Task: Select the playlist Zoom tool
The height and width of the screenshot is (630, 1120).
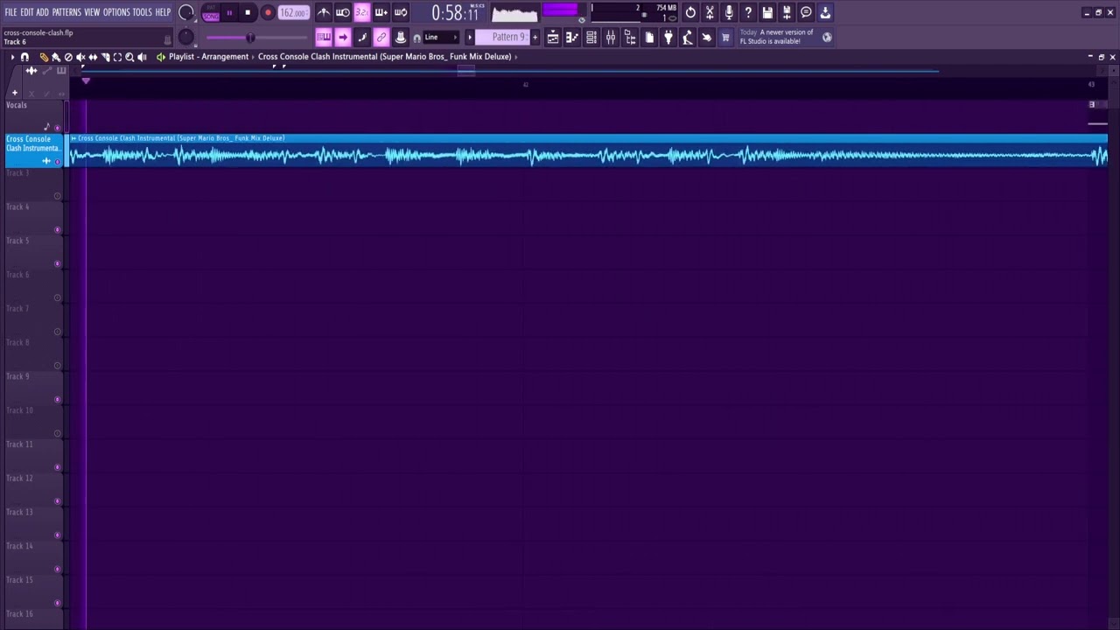Action: [x=129, y=57]
